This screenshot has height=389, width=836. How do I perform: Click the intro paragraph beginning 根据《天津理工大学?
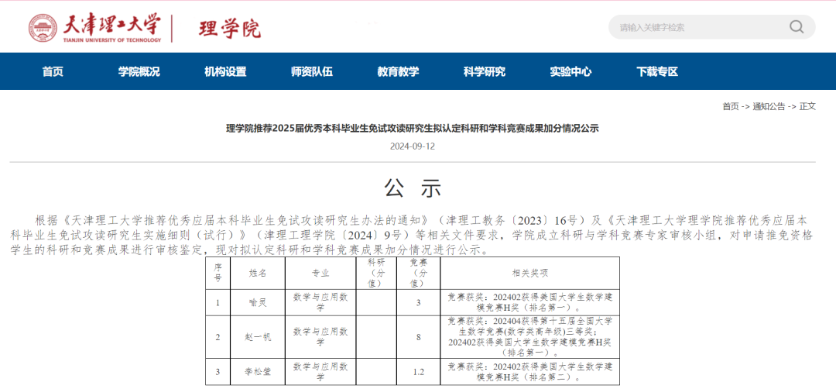tap(412, 236)
